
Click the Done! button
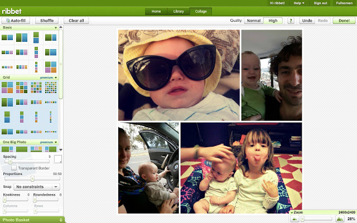click(x=341, y=21)
